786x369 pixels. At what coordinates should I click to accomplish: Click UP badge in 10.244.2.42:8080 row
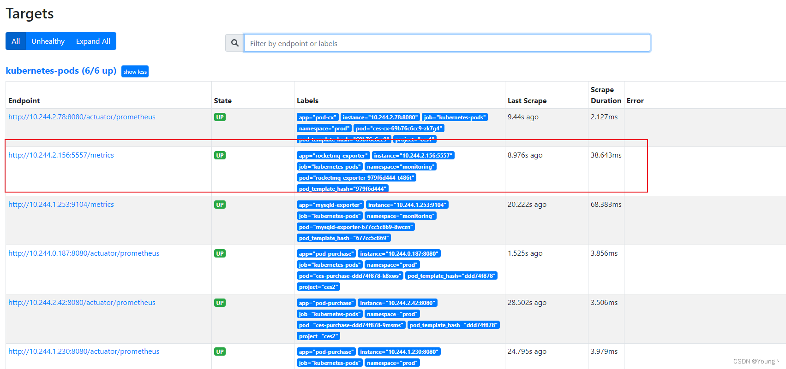click(x=220, y=303)
